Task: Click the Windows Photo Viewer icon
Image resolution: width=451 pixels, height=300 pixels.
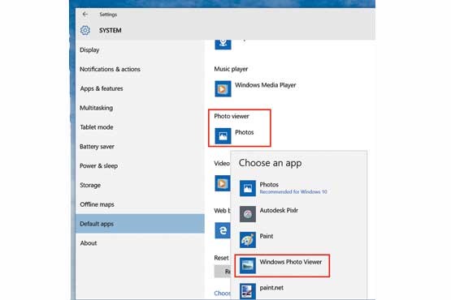Action: click(248, 266)
